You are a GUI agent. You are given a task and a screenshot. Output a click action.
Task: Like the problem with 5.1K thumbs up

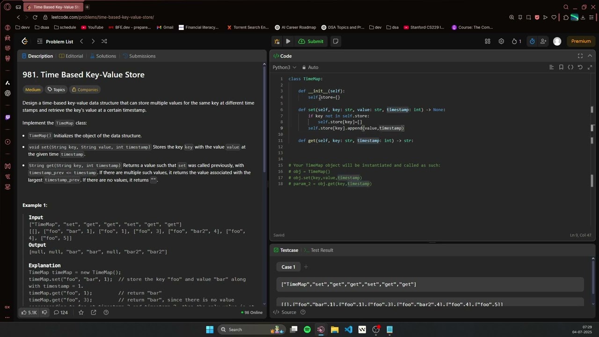pyautogui.click(x=29, y=312)
